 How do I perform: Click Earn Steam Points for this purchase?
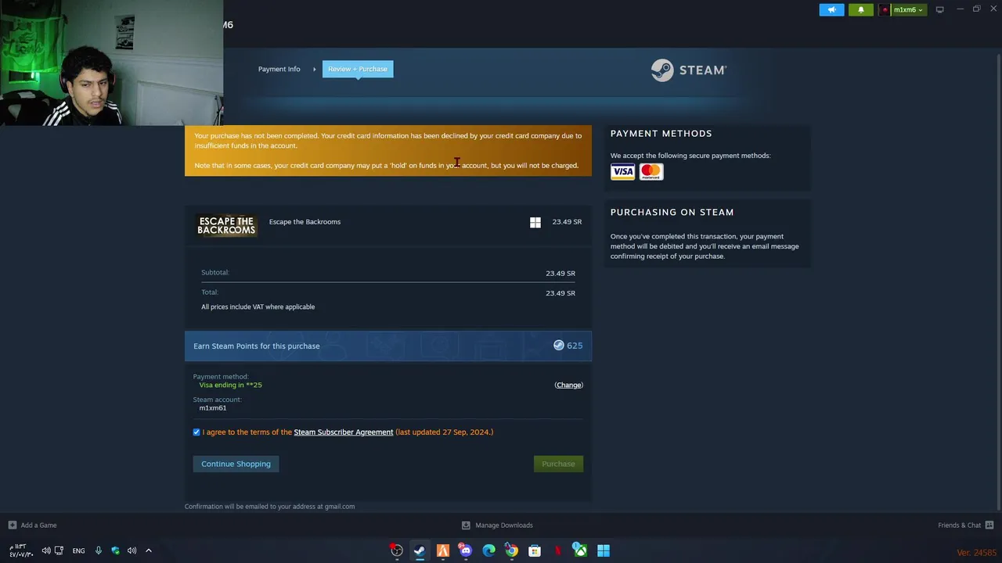pyautogui.click(x=256, y=346)
